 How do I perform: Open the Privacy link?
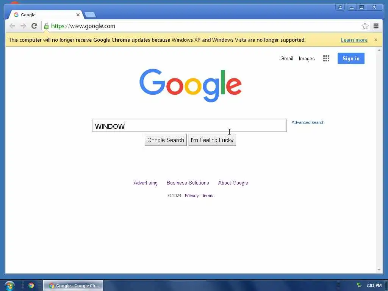click(x=192, y=196)
